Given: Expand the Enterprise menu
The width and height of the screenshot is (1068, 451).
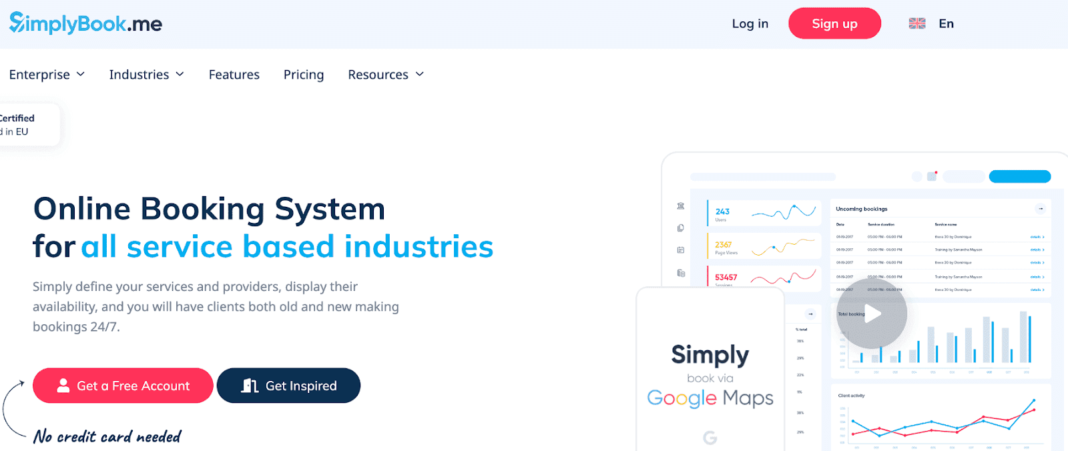Looking at the screenshot, I should (47, 74).
